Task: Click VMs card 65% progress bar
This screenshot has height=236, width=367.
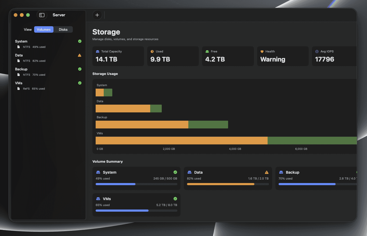Action: pos(136,211)
